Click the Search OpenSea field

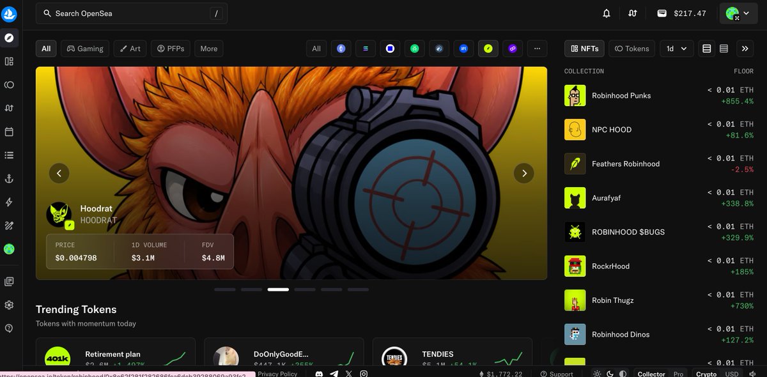[x=132, y=13]
